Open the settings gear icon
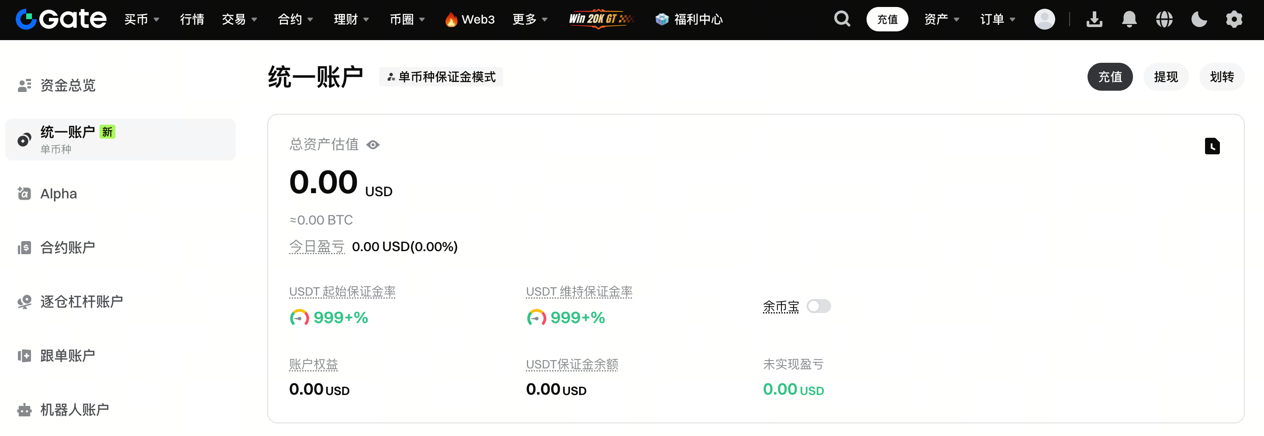 1233,19
